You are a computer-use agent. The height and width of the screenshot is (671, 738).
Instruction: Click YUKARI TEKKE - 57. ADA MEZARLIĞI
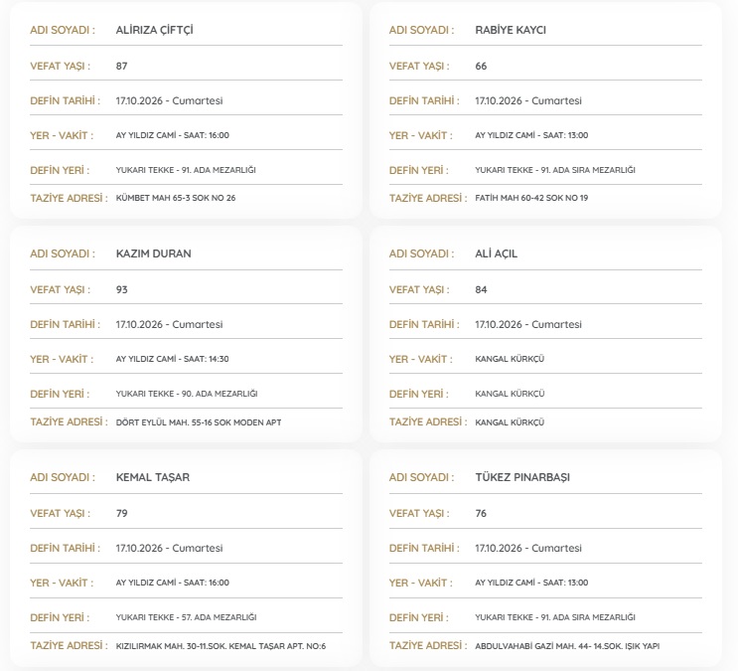point(186,617)
